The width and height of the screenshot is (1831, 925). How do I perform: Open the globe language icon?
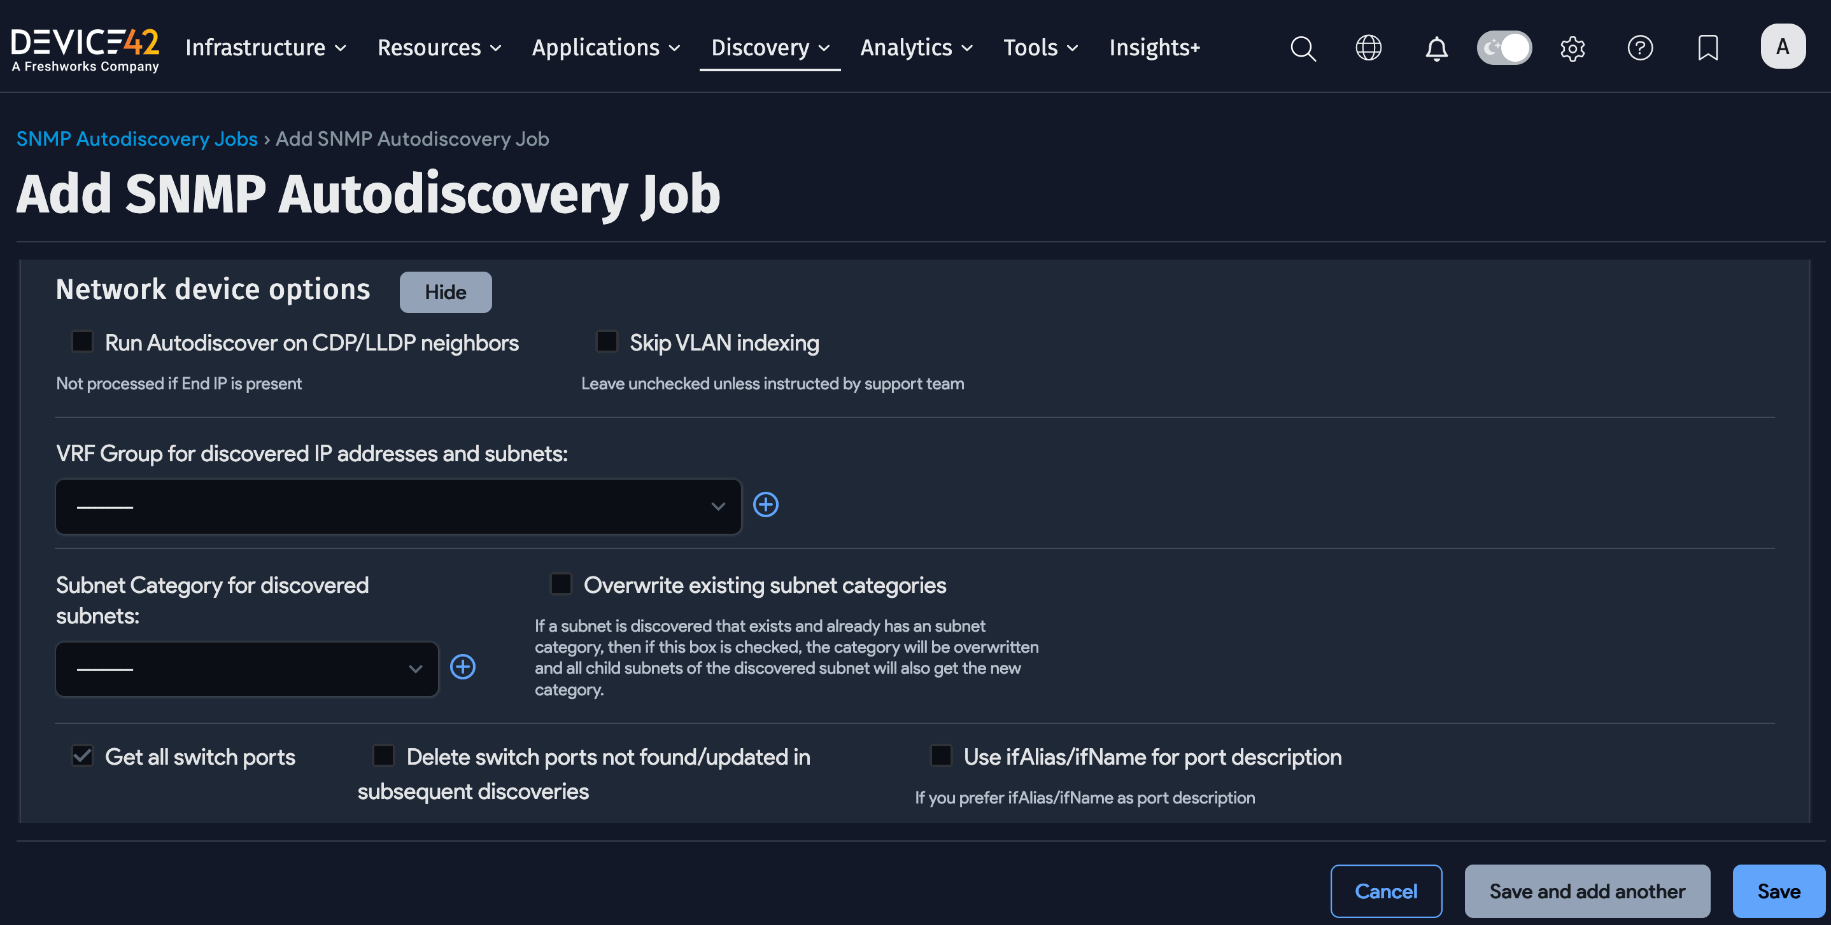pyautogui.click(x=1368, y=48)
